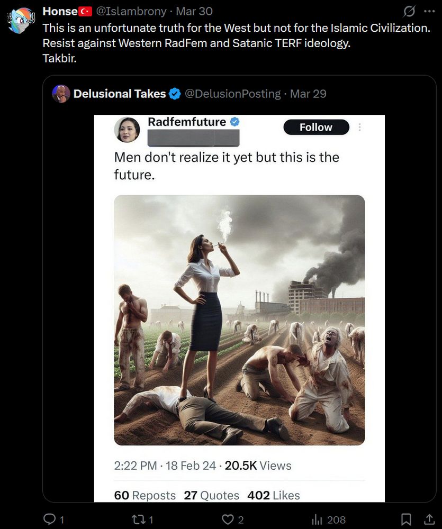This screenshot has width=442, height=529.
Task: Click the Delusional Takes avatar
Action: tap(61, 94)
